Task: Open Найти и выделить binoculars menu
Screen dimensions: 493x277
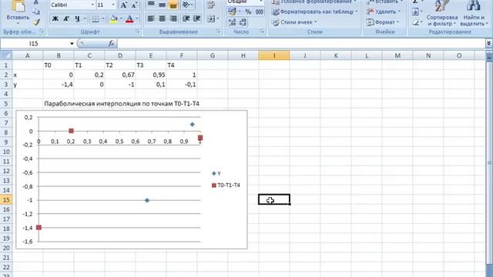Action: pyautogui.click(x=474, y=13)
